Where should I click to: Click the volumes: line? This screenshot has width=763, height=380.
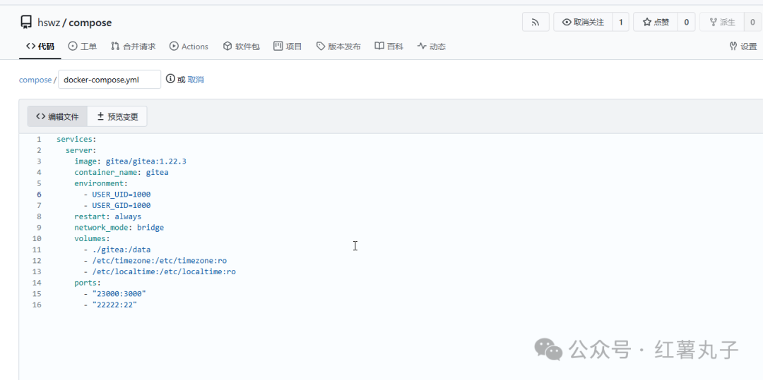pos(92,238)
